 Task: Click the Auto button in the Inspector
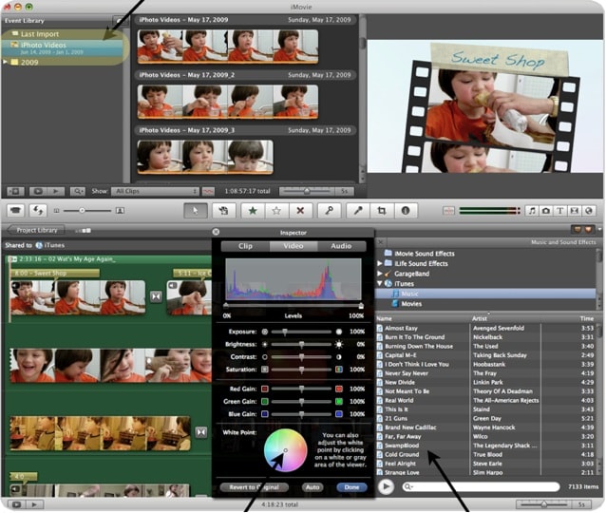(312, 487)
